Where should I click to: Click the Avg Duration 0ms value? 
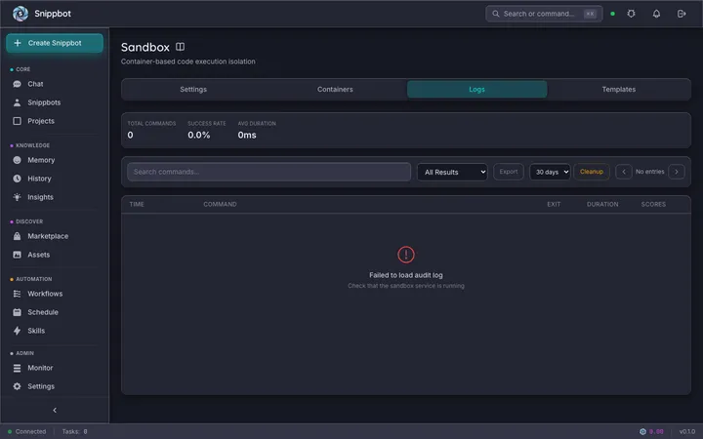tap(247, 135)
